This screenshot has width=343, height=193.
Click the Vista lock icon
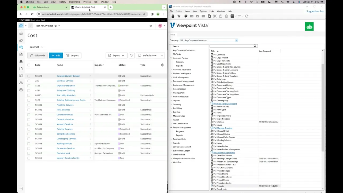pos(173,16)
